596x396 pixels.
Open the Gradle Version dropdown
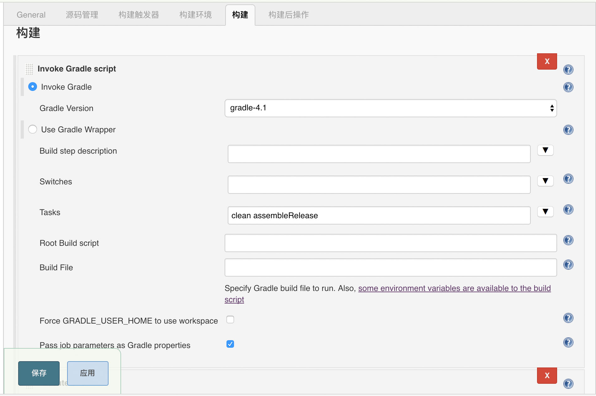391,108
